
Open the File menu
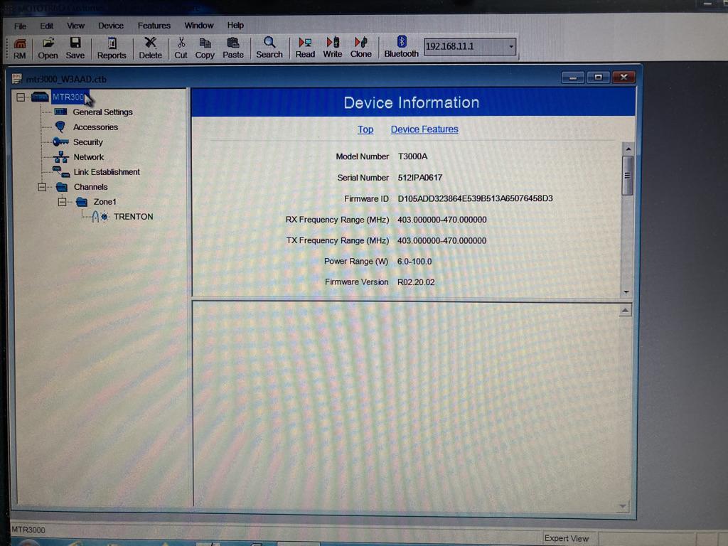[20, 26]
